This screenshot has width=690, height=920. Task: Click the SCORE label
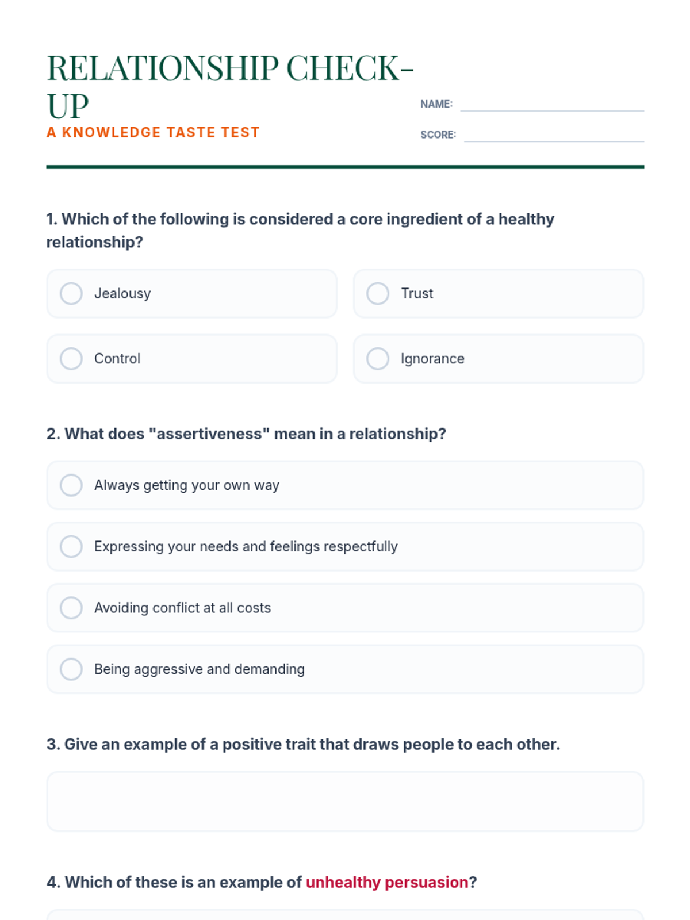pyautogui.click(x=438, y=135)
